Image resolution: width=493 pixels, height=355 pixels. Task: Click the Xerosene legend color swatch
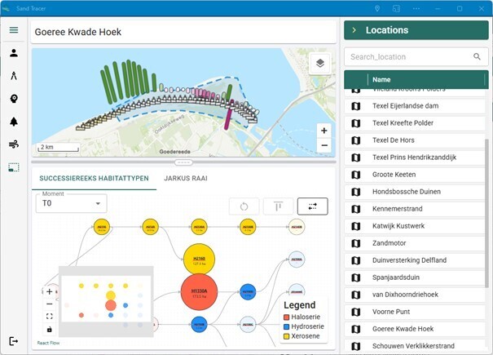pos(286,336)
